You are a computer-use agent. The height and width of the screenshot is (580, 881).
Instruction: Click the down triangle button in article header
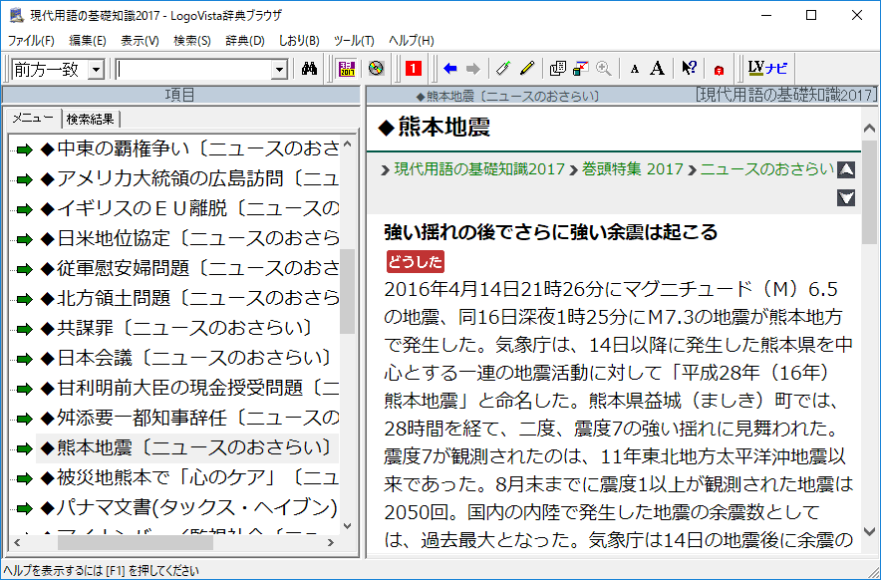click(846, 197)
